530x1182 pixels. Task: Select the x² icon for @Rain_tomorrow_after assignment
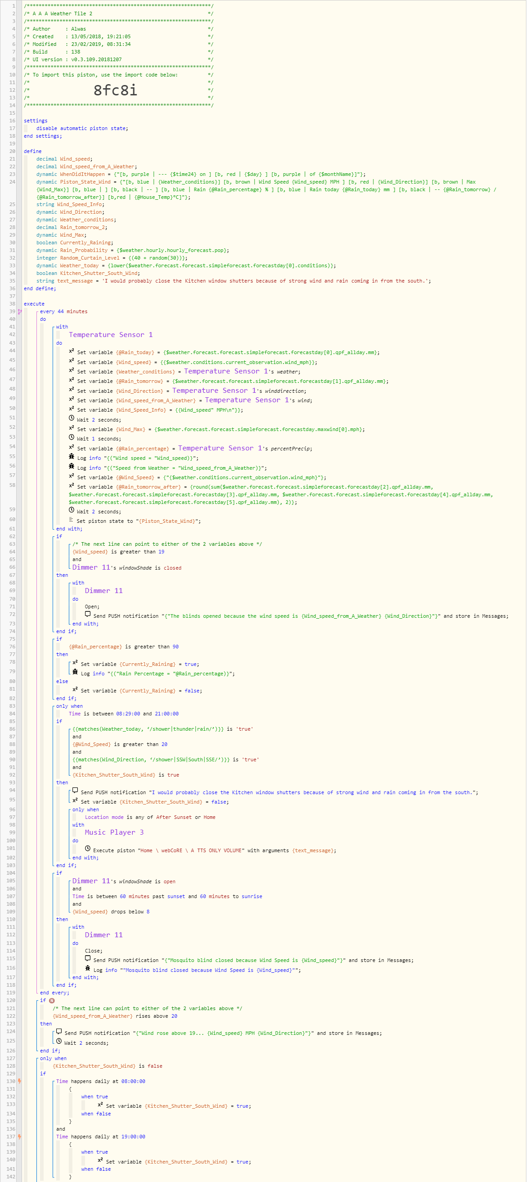coord(72,486)
